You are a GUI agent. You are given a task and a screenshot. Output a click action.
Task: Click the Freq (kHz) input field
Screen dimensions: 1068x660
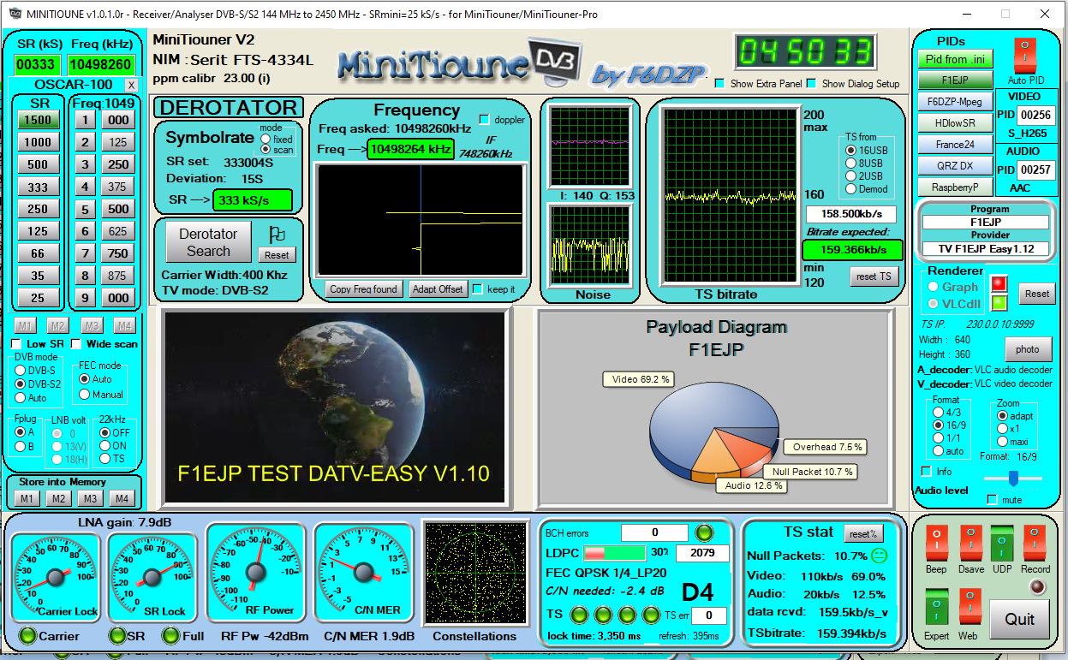pyautogui.click(x=102, y=65)
